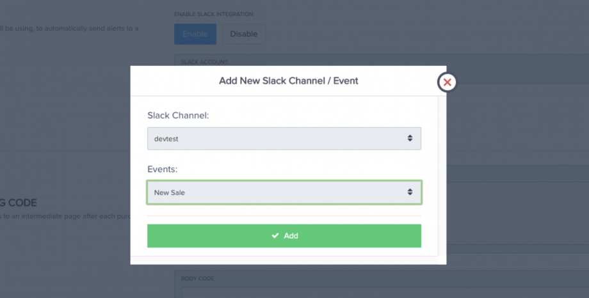Image resolution: width=589 pixels, height=298 pixels.
Task: Click the Events: label
Action: tap(162, 169)
